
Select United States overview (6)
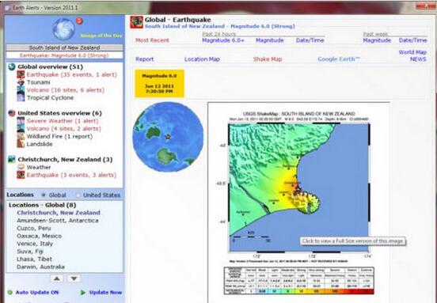point(59,113)
